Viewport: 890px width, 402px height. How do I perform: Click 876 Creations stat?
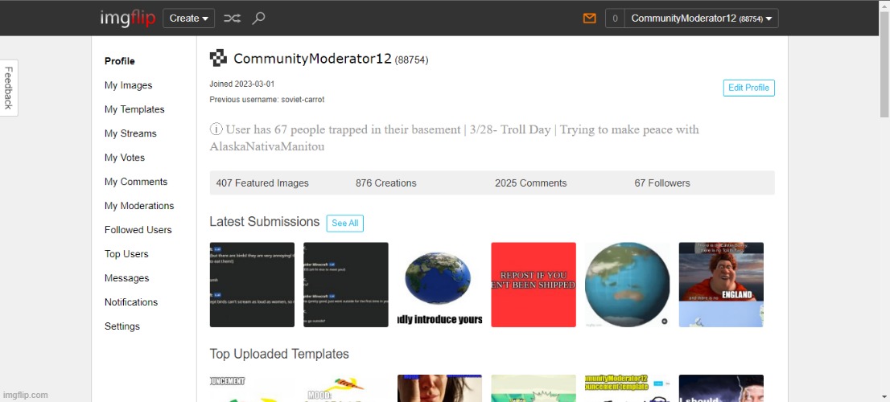coord(386,183)
